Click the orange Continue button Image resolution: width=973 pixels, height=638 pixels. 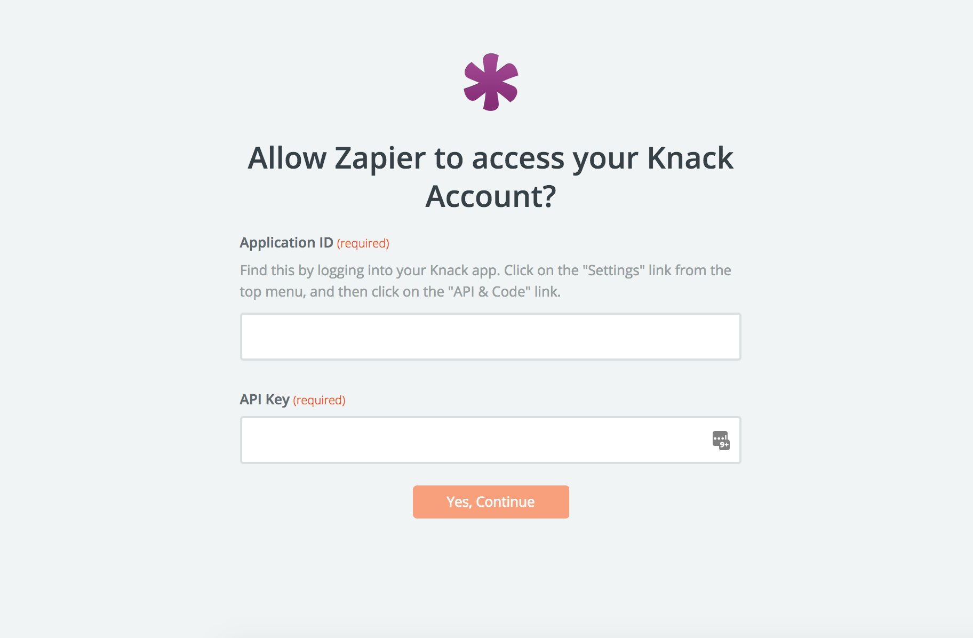click(490, 501)
